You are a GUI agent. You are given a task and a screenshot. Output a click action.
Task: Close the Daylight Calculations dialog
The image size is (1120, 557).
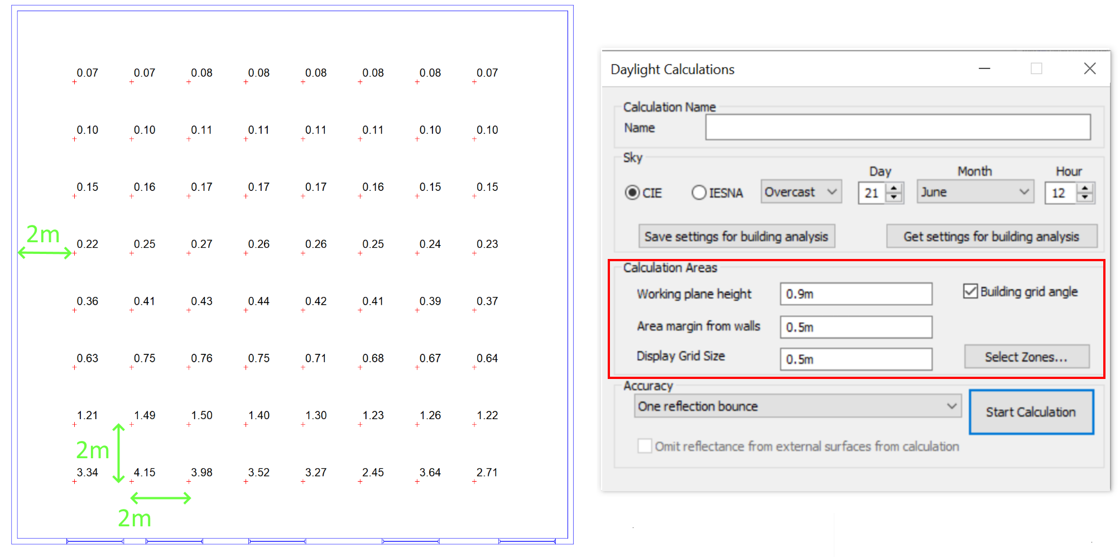point(1090,69)
